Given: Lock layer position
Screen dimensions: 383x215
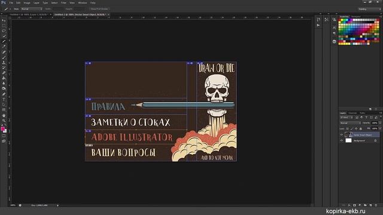Looking at the screenshot, I should 356,129.
